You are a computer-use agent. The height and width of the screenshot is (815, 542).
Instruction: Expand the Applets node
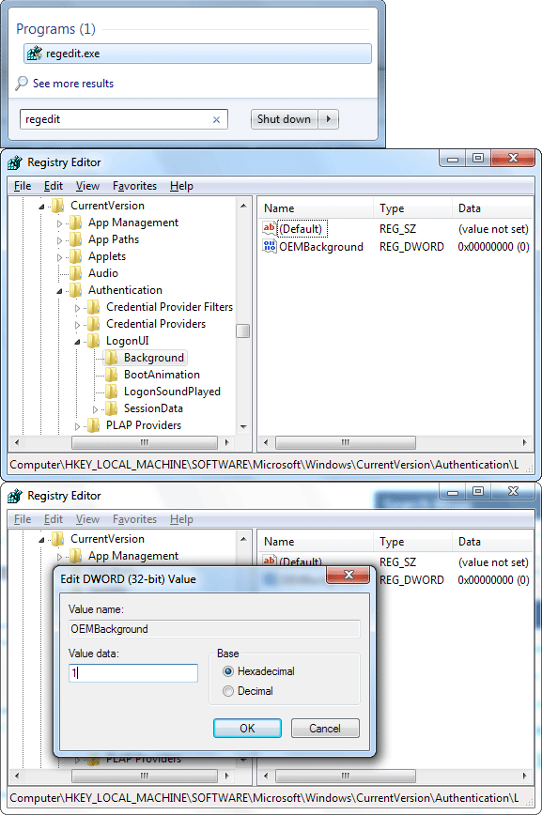tap(59, 257)
